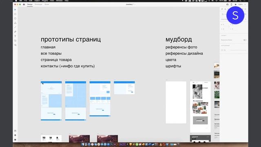Select the text line 'референсы дизайна'
The image size is (261, 147).
pyautogui.click(x=184, y=53)
